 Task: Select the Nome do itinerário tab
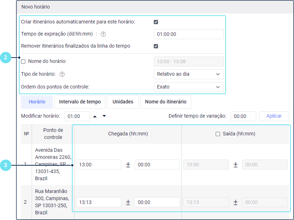166,102
